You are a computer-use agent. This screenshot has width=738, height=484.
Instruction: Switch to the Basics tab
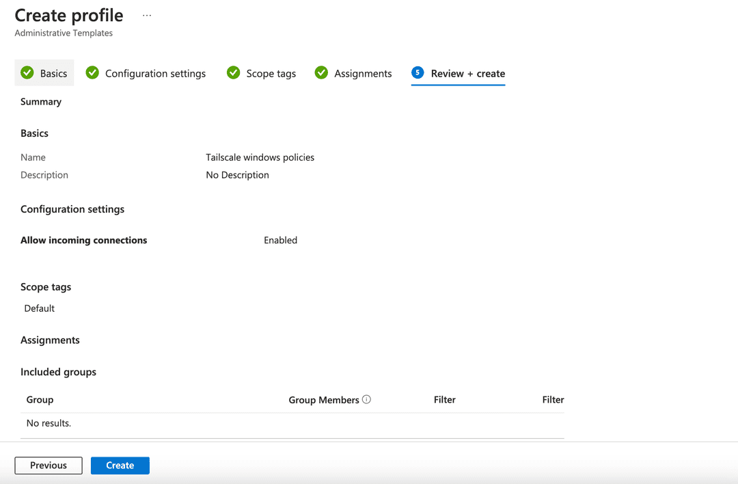53,73
